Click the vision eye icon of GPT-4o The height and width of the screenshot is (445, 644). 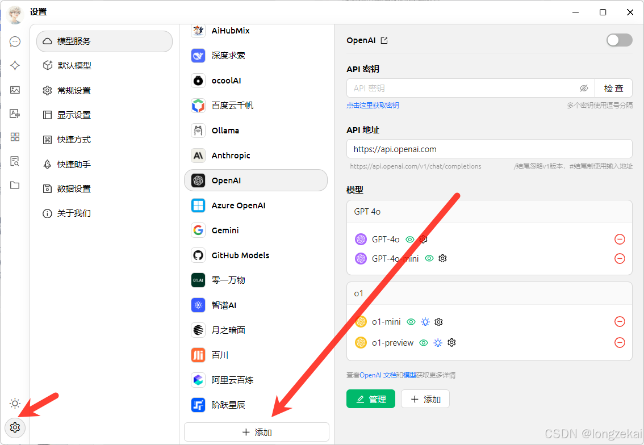tap(410, 240)
